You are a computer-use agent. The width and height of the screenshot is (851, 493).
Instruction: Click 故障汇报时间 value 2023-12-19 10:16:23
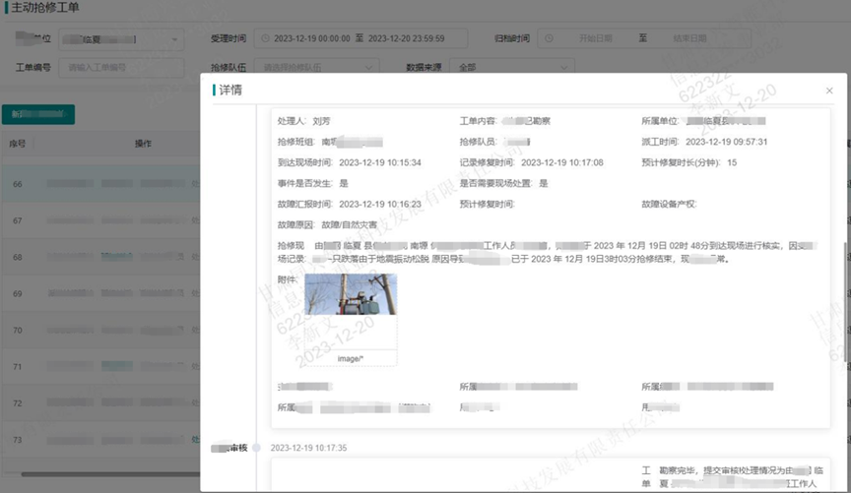pos(380,204)
